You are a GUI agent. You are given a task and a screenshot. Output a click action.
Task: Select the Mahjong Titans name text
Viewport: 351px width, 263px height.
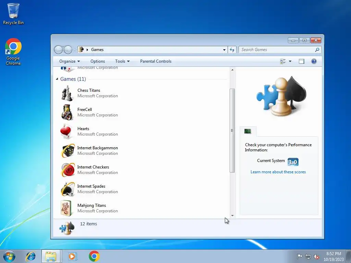tap(92, 205)
